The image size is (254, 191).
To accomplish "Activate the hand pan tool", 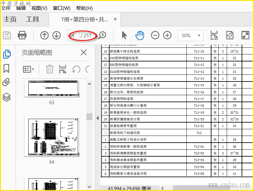I will [x=139, y=35].
